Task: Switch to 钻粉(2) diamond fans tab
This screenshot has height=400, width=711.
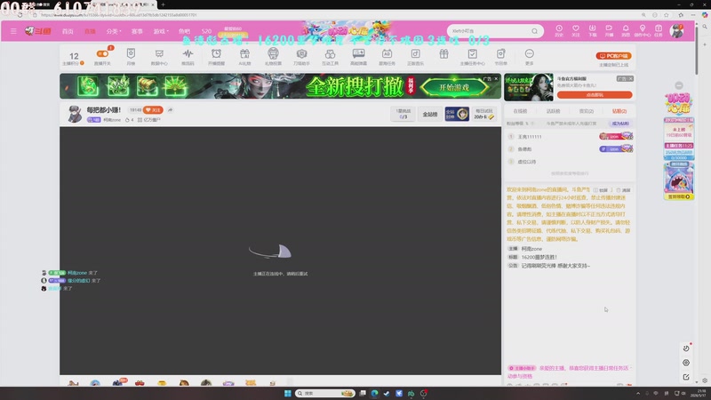Action: click(619, 111)
